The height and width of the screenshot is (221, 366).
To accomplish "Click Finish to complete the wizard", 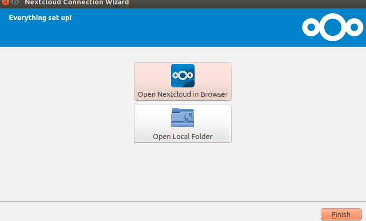I will coord(341,214).
